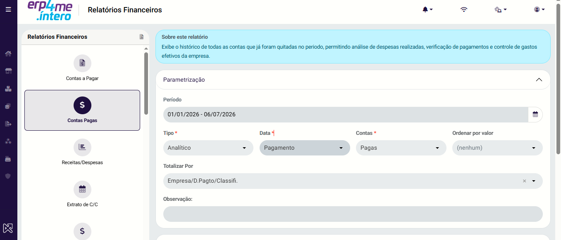Click the bottom-left sidebar brand emblem
Viewport: 561px width, 240px height.
click(x=8, y=228)
